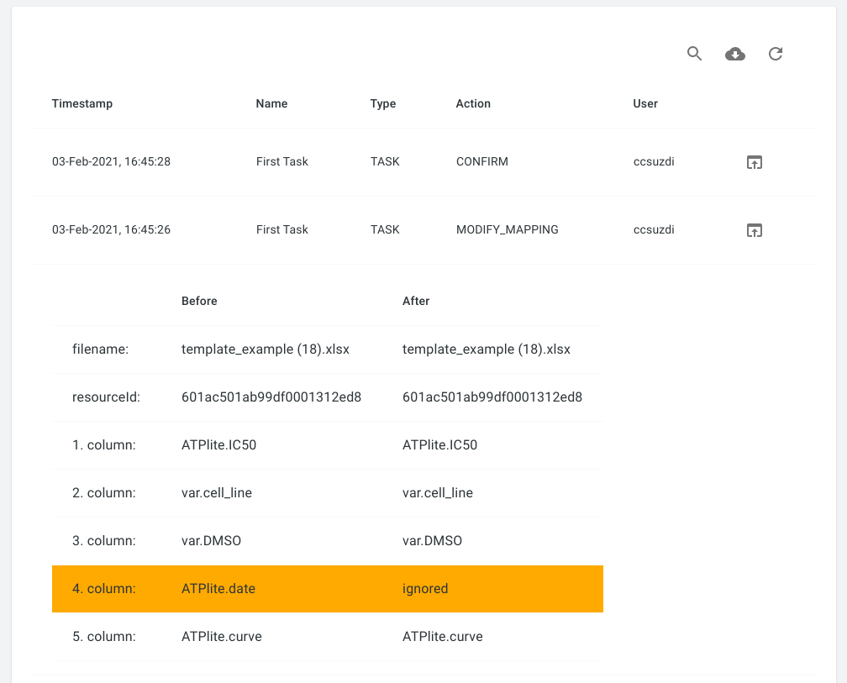Select the First Task CONFIRM row

click(x=336, y=161)
